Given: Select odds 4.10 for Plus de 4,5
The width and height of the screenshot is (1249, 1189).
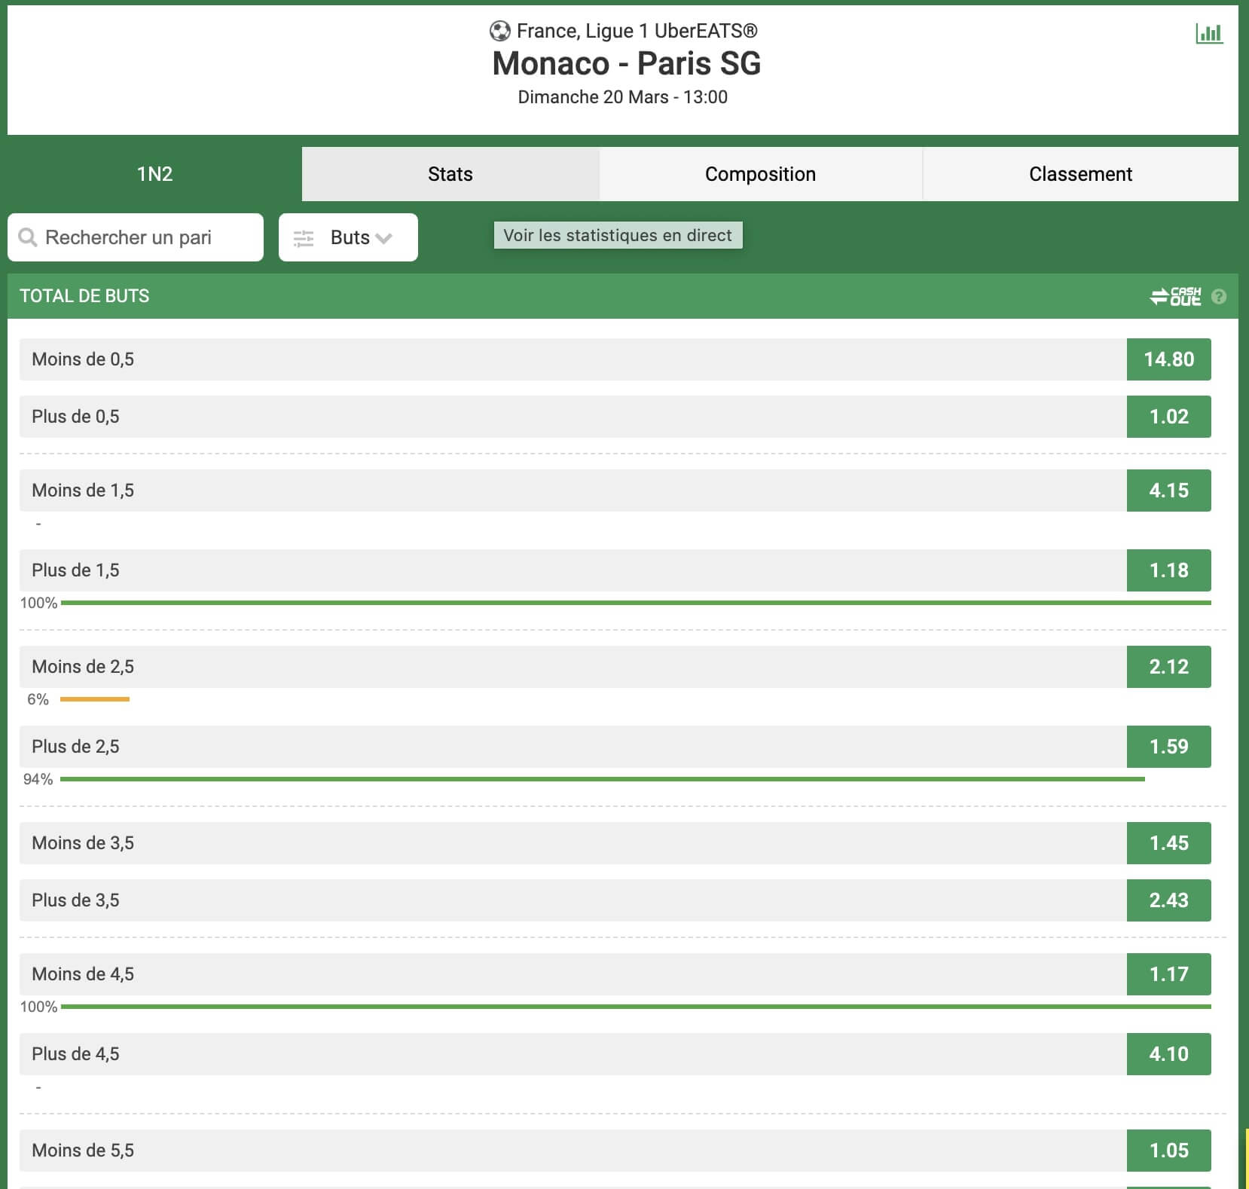Looking at the screenshot, I should (x=1168, y=1054).
